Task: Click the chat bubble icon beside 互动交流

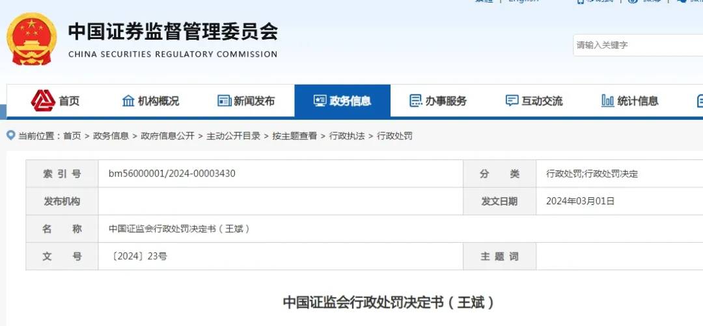Action: click(x=512, y=101)
